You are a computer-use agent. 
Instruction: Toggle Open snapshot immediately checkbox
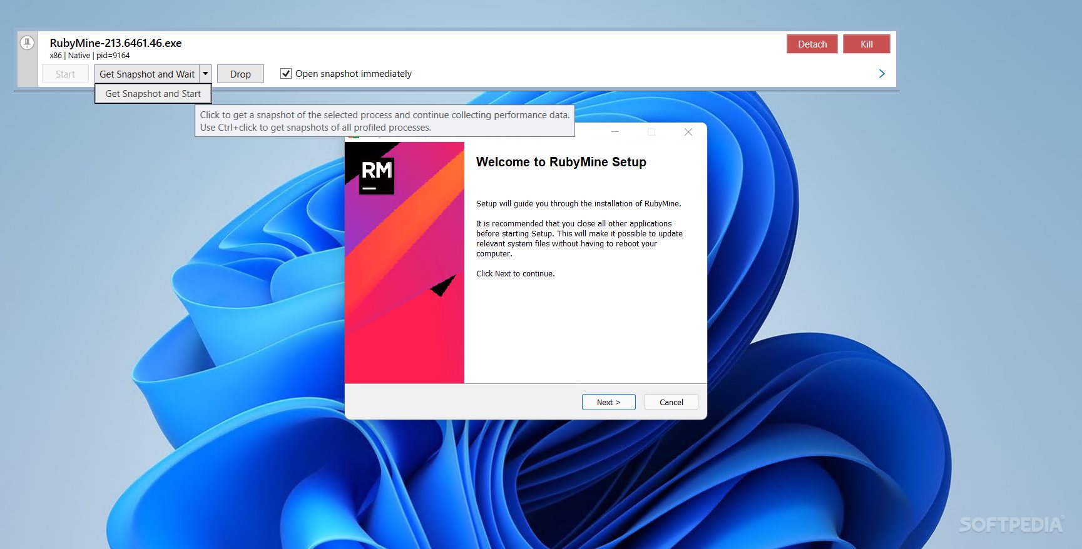pyautogui.click(x=286, y=74)
